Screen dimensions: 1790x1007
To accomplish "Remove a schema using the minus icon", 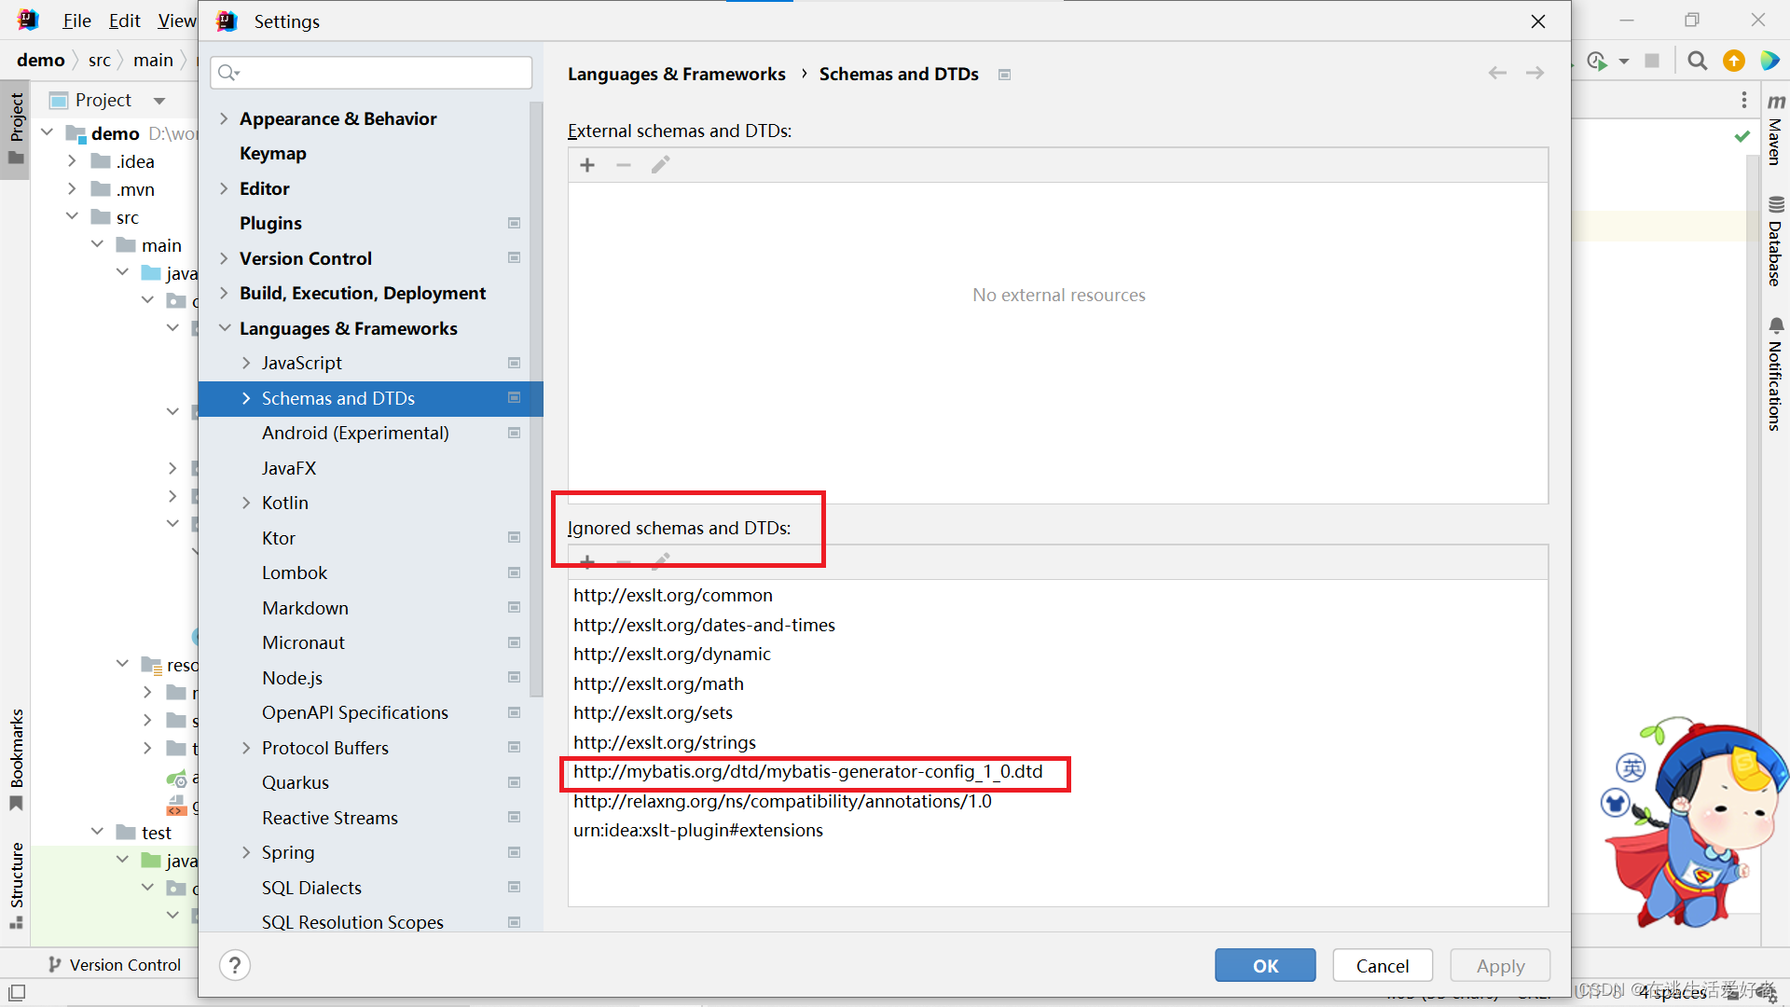I will click(623, 165).
